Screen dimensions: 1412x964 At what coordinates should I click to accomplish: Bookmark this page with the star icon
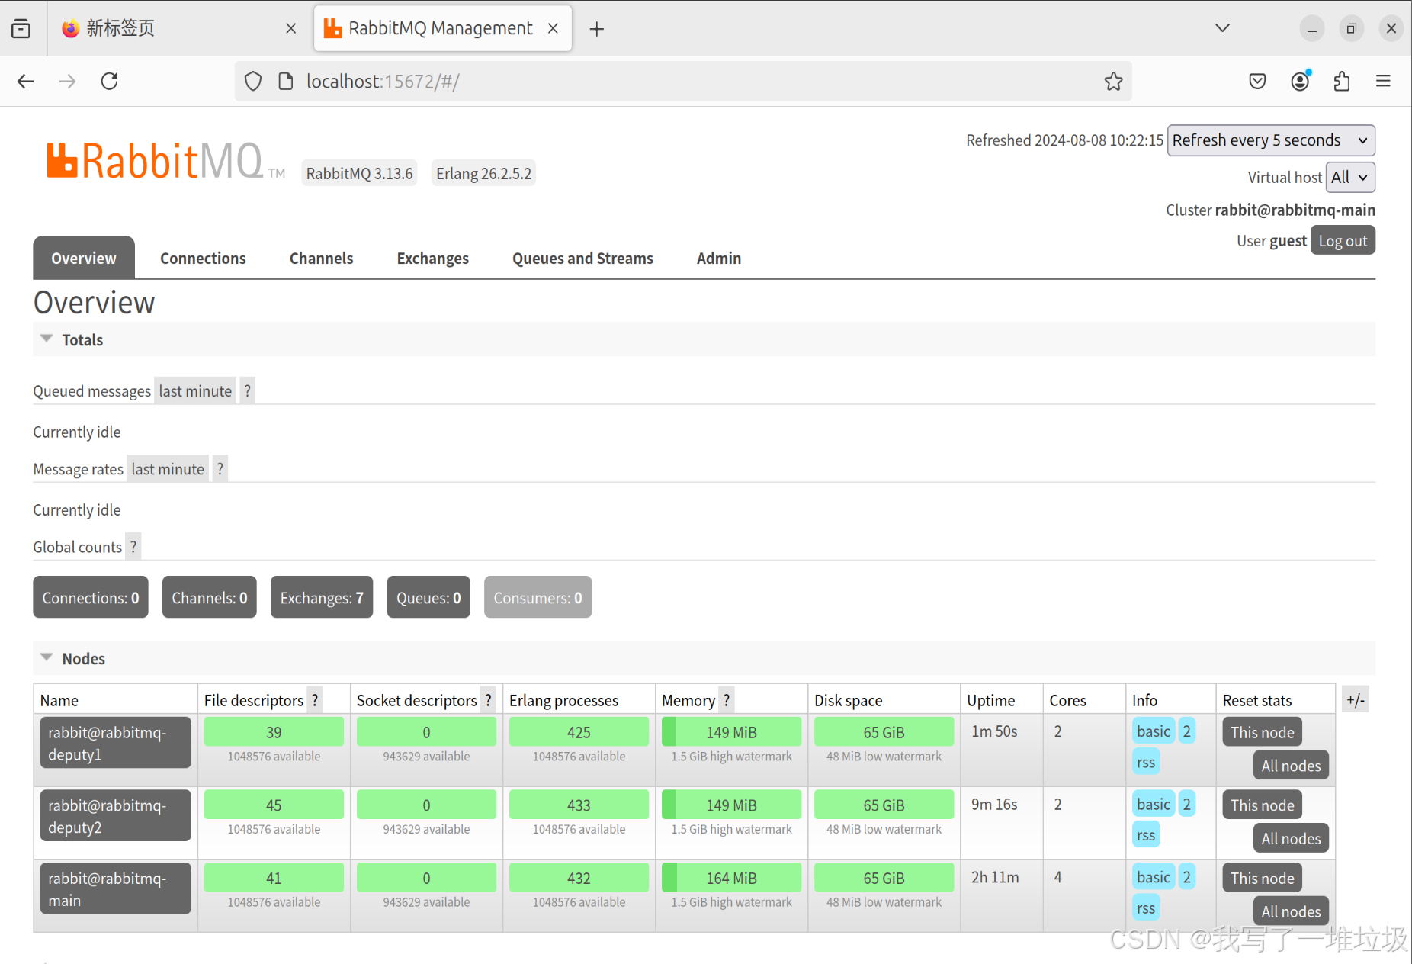click(x=1113, y=82)
